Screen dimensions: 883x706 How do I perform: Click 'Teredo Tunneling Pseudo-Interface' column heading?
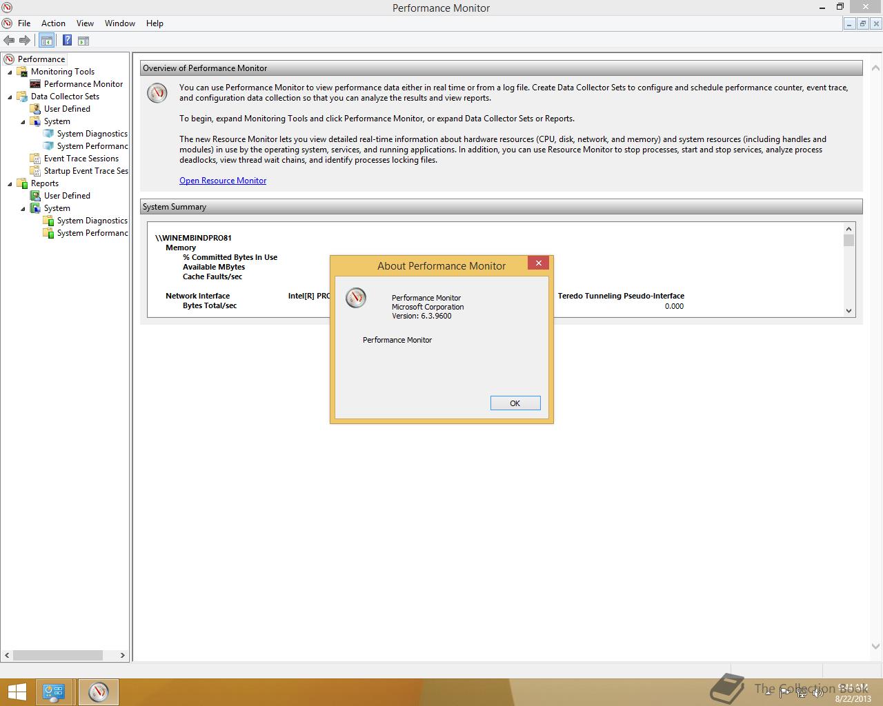point(621,296)
